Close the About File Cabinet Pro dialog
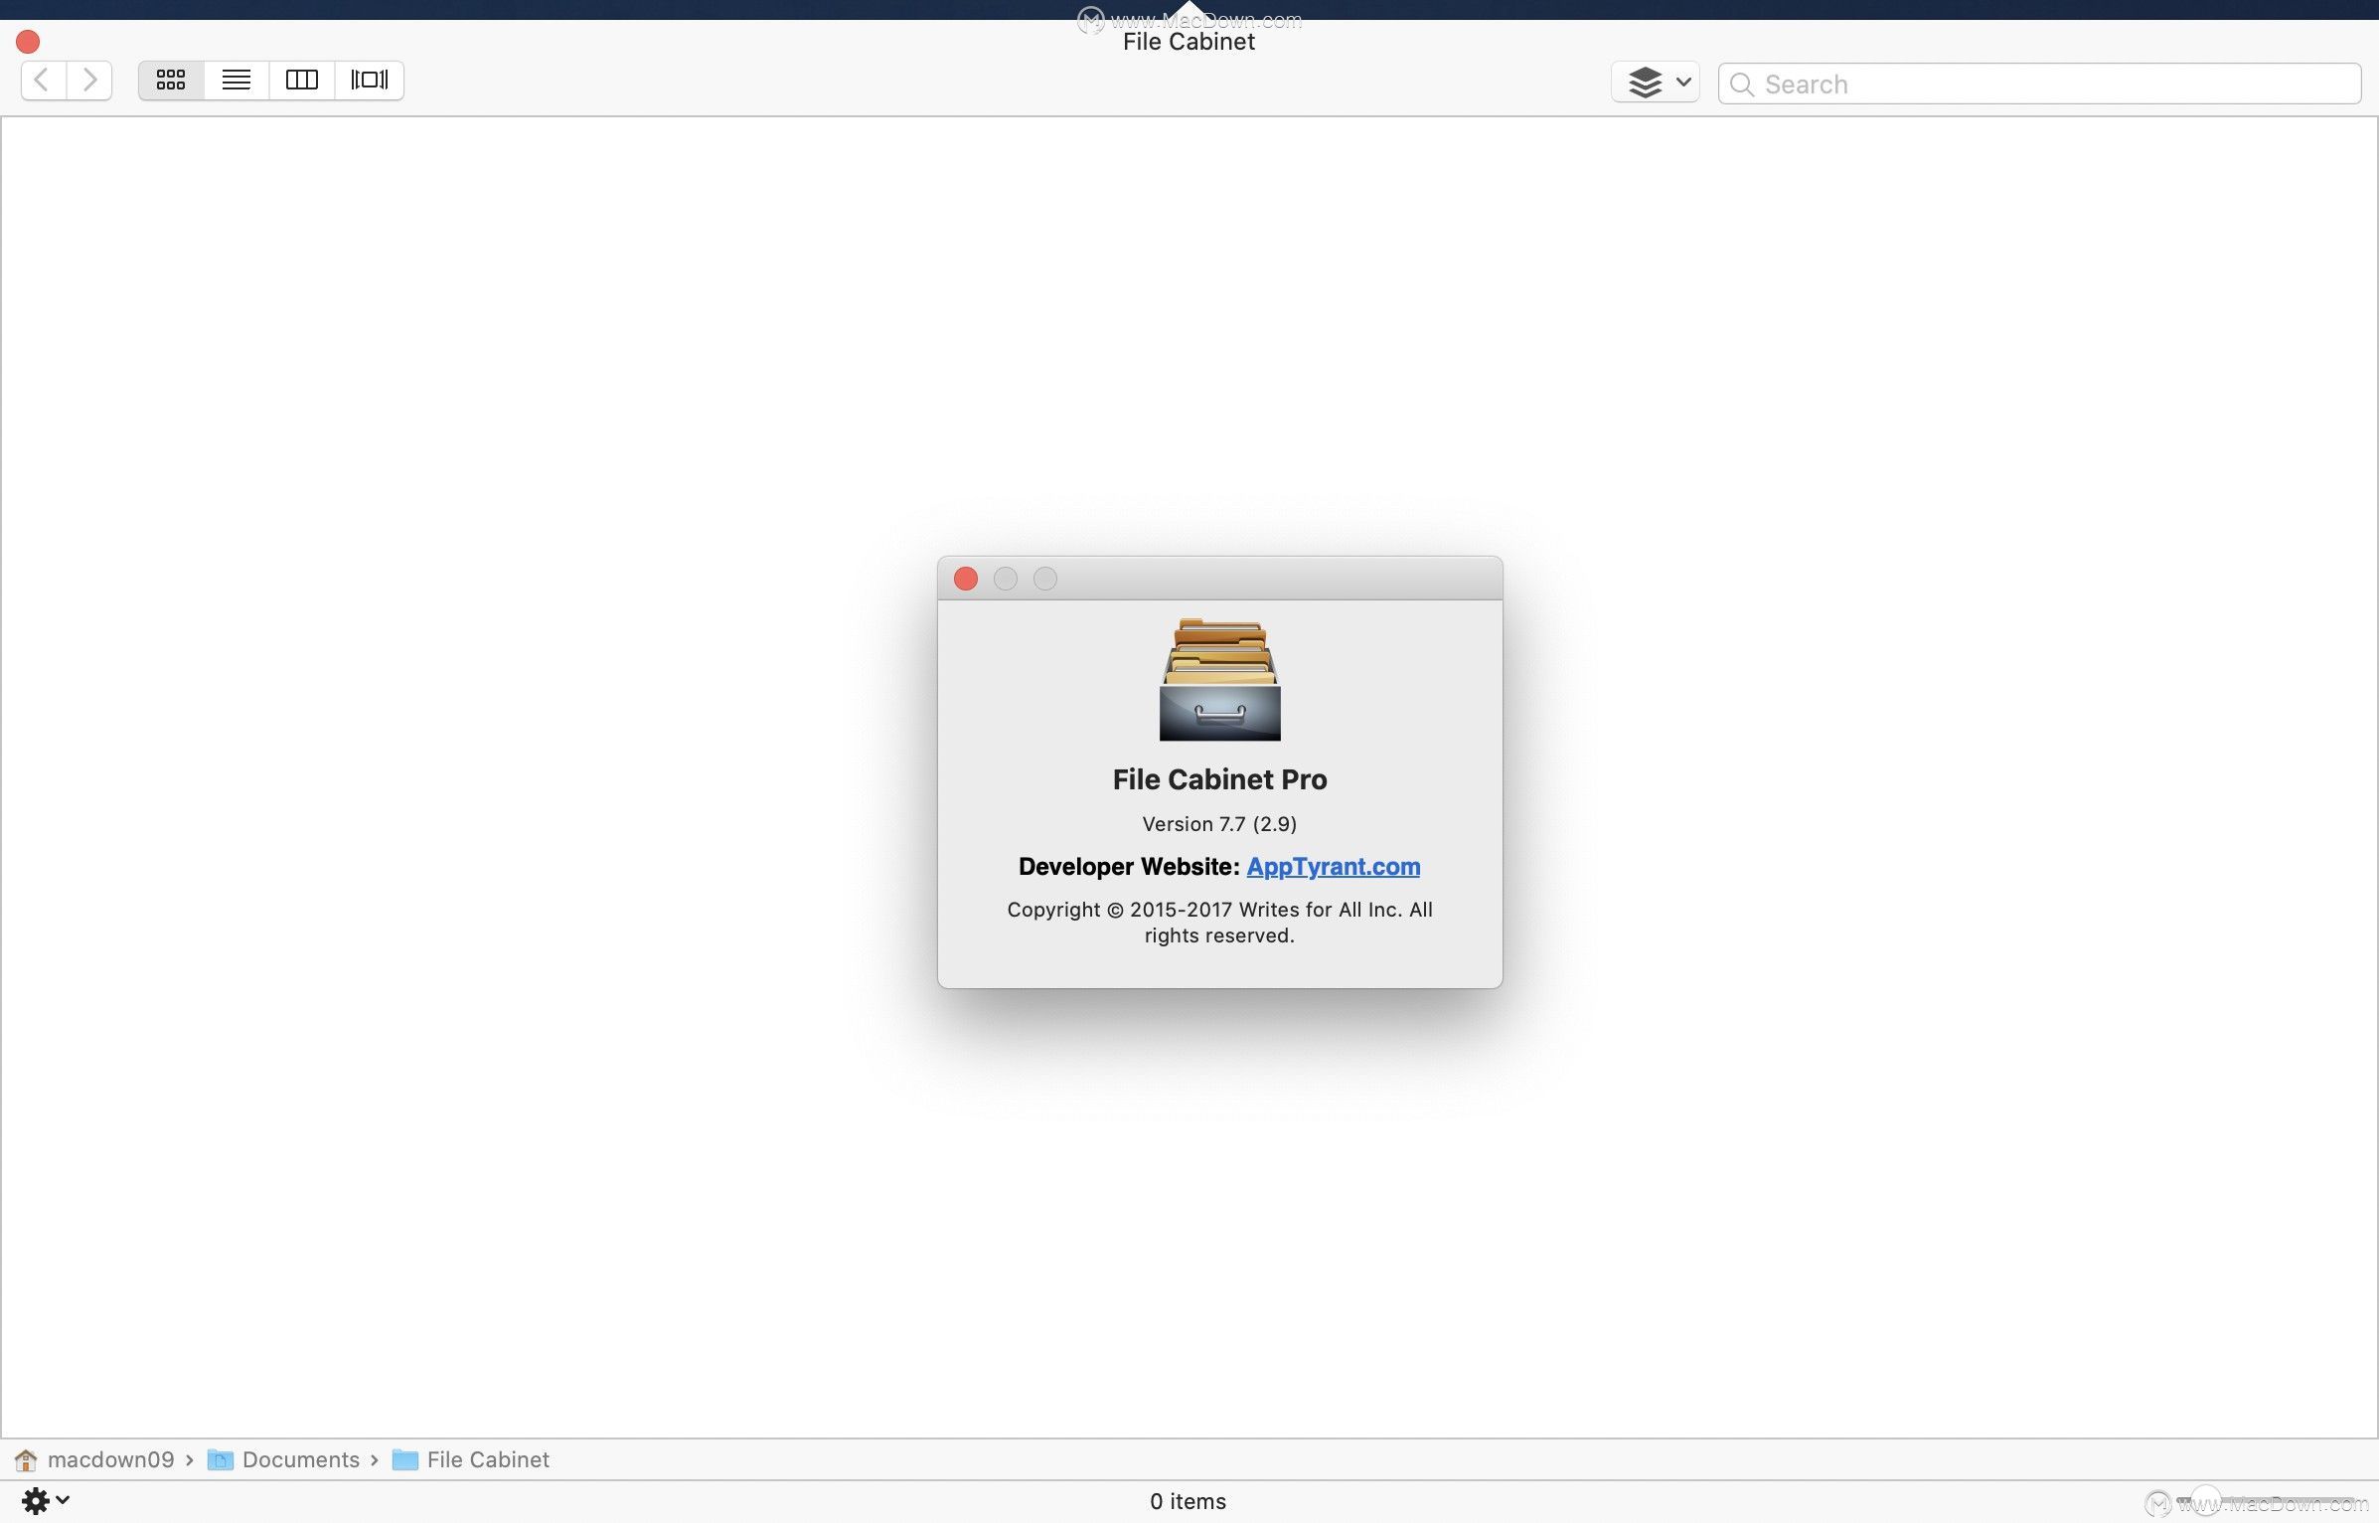The width and height of the screenshot is (2379, 1523). point(966,579)
